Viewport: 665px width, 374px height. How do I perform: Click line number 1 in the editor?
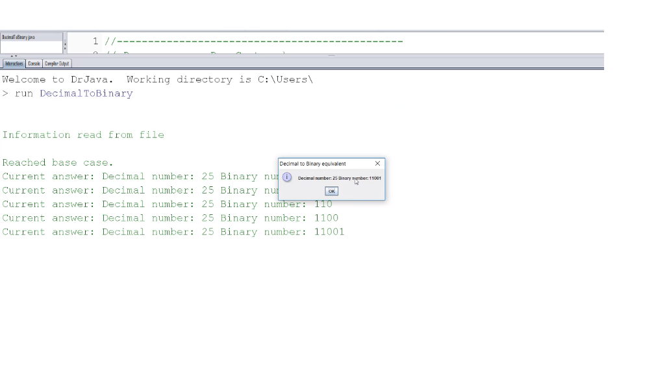pos(95,41)
